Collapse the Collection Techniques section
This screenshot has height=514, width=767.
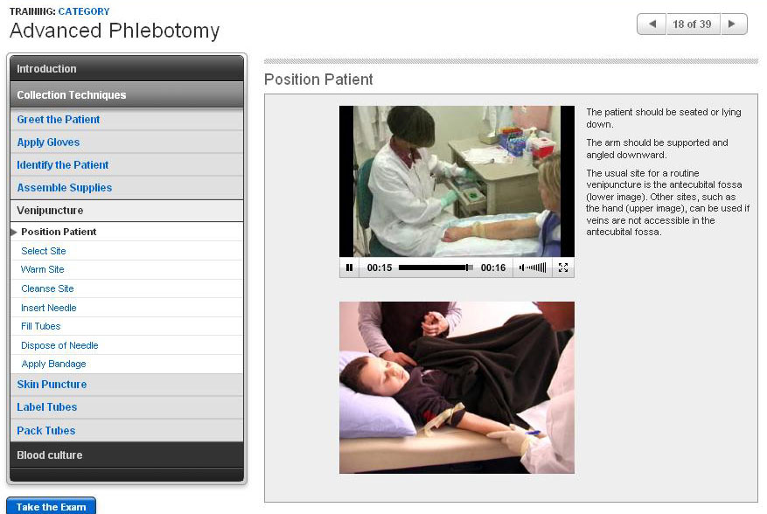click(127, 95)
